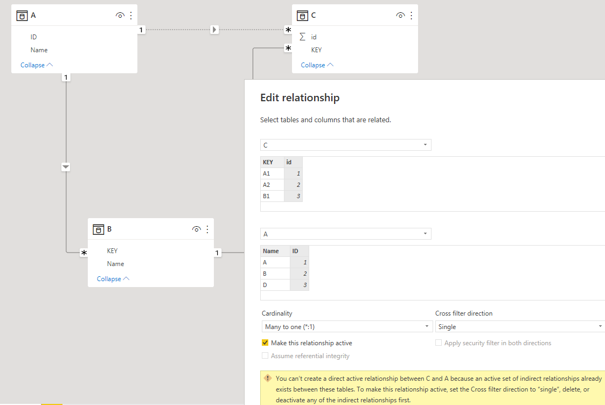
Task: Check Assume referential integrity
Action: coord(265,355)
